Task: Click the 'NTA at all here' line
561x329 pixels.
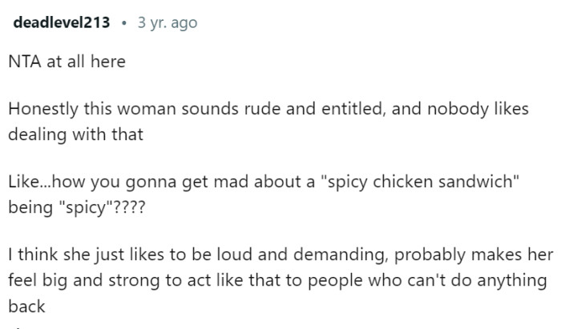Action: (67, 62)
